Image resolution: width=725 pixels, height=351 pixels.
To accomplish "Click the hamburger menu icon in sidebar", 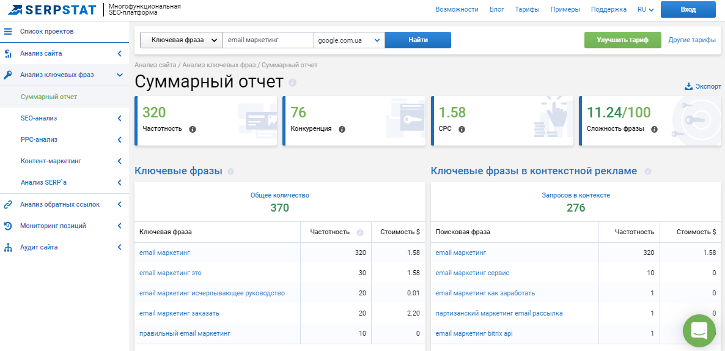I will point(9,31).
